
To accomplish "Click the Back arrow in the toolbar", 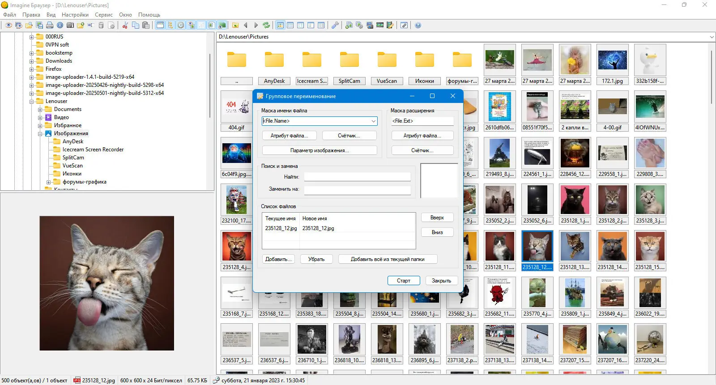I will coord(246,25).
